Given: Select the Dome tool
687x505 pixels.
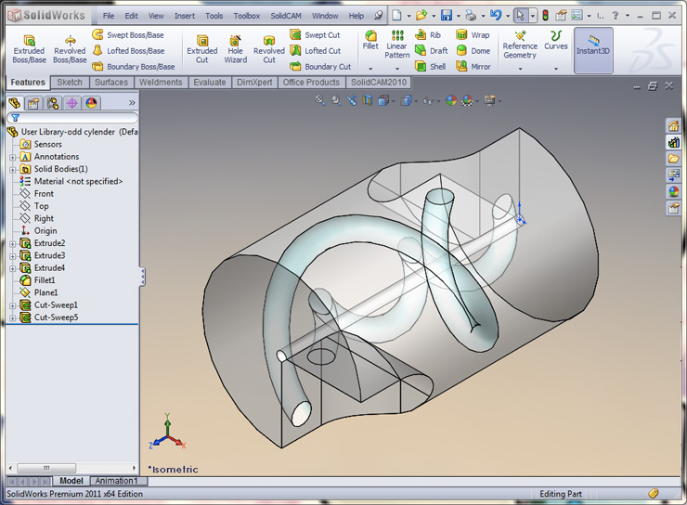Looking at the screenshot, I should coord(473,51).
